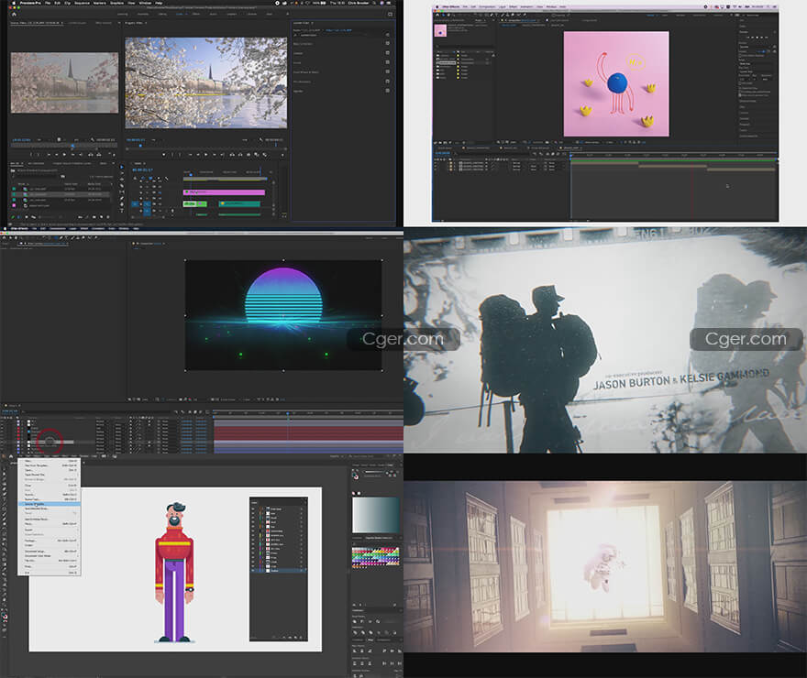Image resolution: width=807 pixels, height=678 pixels.
Task: Select the Pen tool in Premiere's Tools panel
Action: 122,199
